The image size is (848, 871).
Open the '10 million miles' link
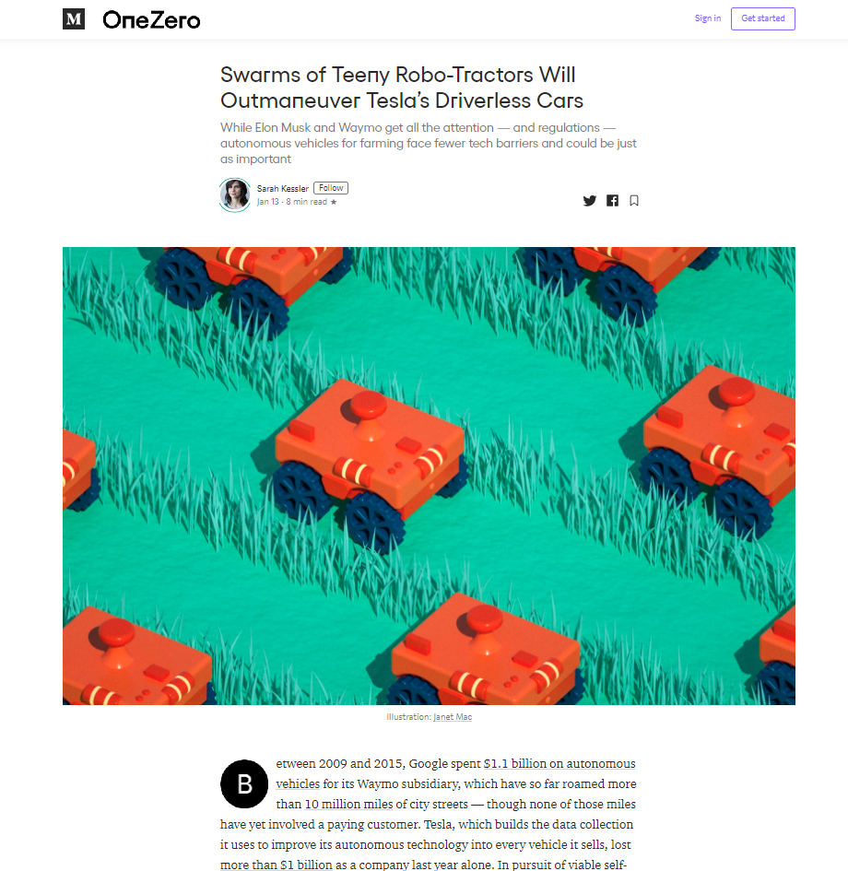(x=348, y=805)
